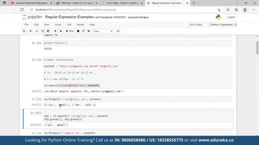Close the Regular Expression Examples tab
The width and height of the screenshot is (259, 145).
pos(187,3)
